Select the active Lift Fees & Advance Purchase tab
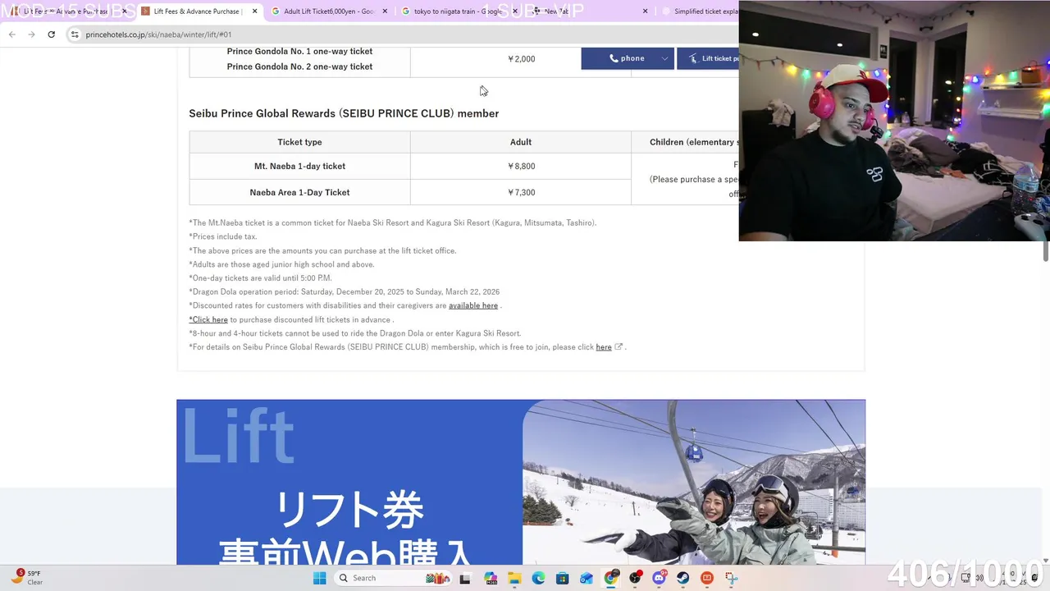The height and width of the screenshot is (591, 1050). point(197,11)
